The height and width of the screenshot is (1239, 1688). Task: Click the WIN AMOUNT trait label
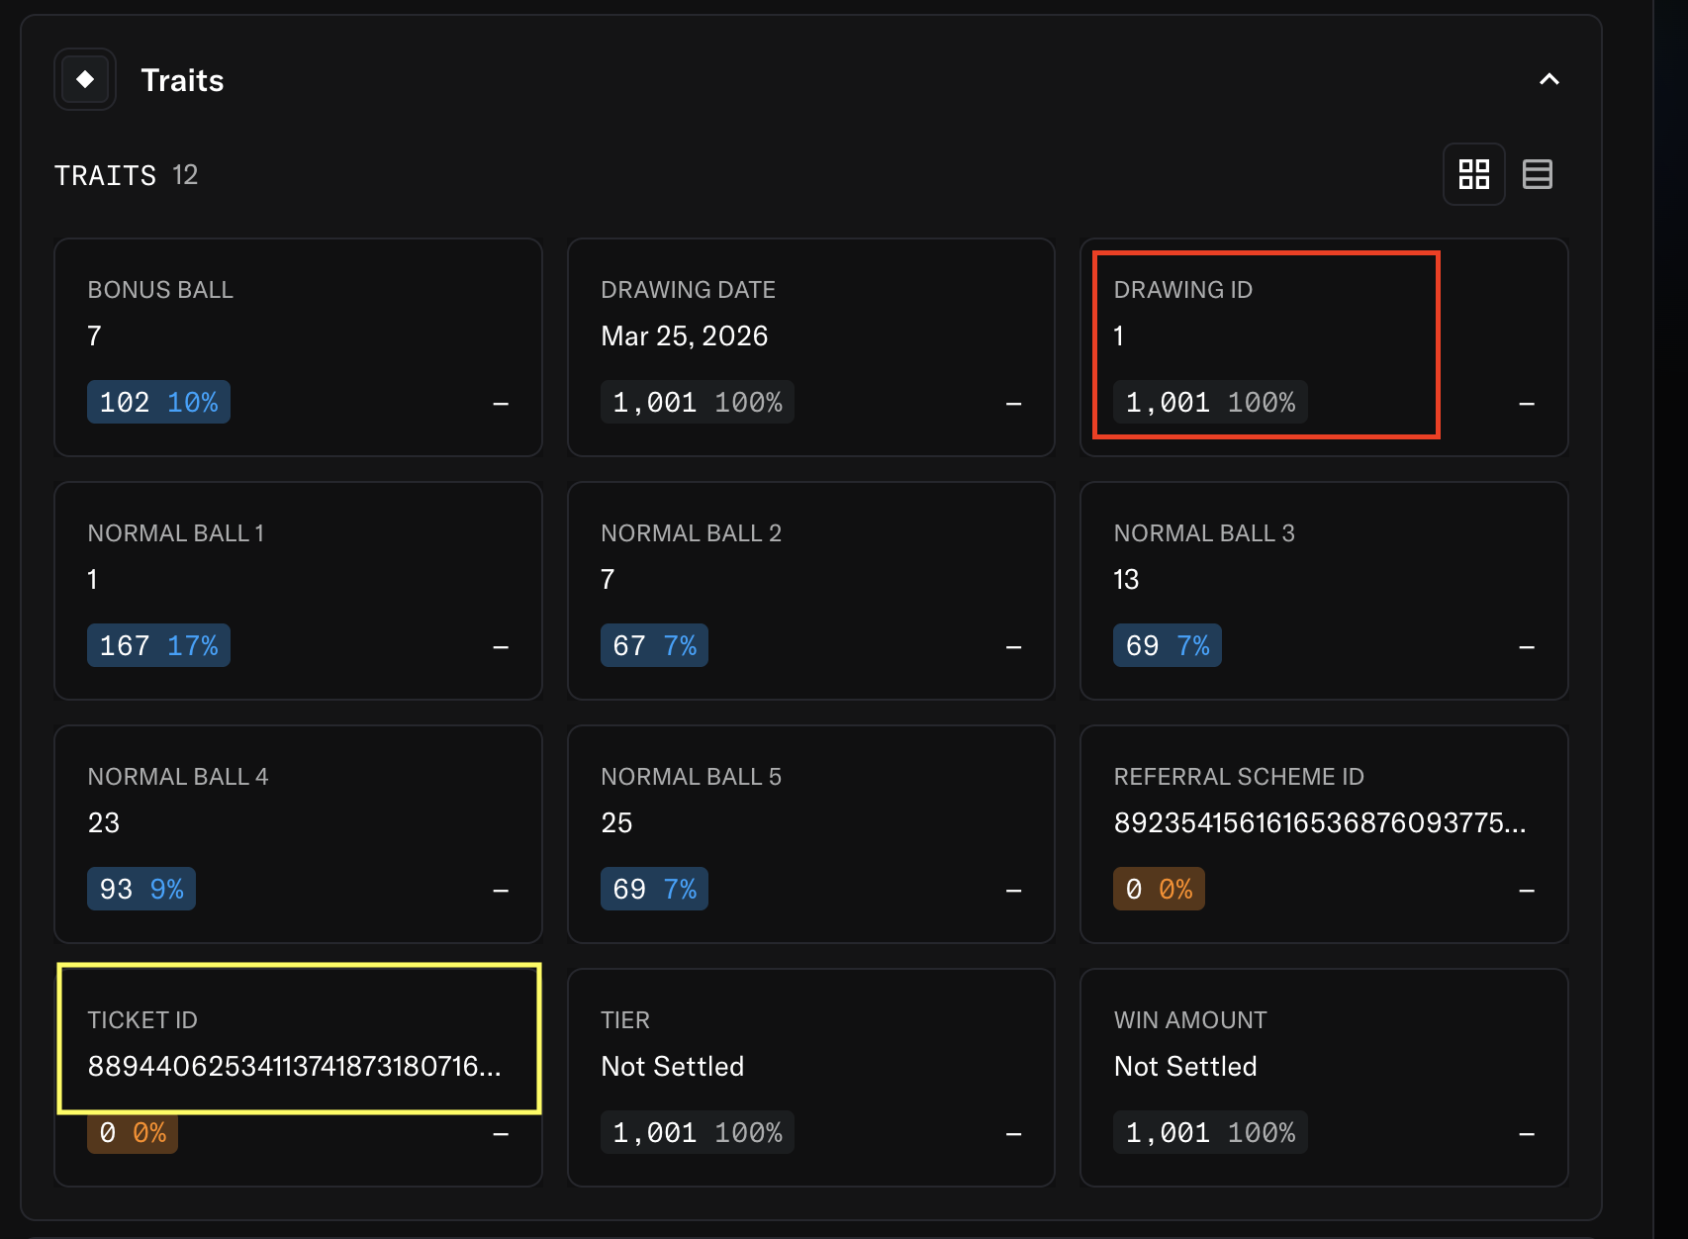point(1190,1020)
